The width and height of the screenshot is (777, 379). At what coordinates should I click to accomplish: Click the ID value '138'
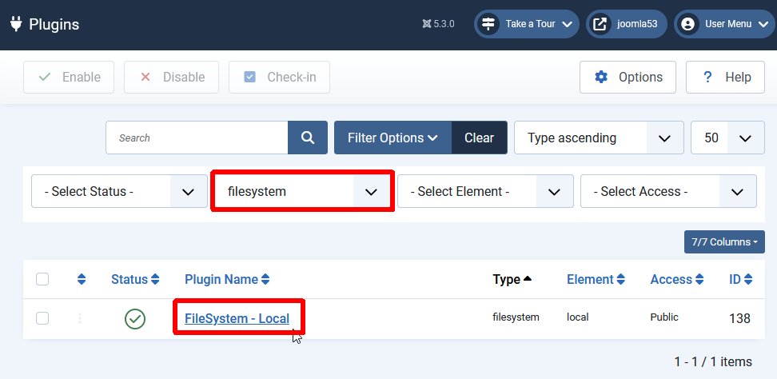coord(740,318)
